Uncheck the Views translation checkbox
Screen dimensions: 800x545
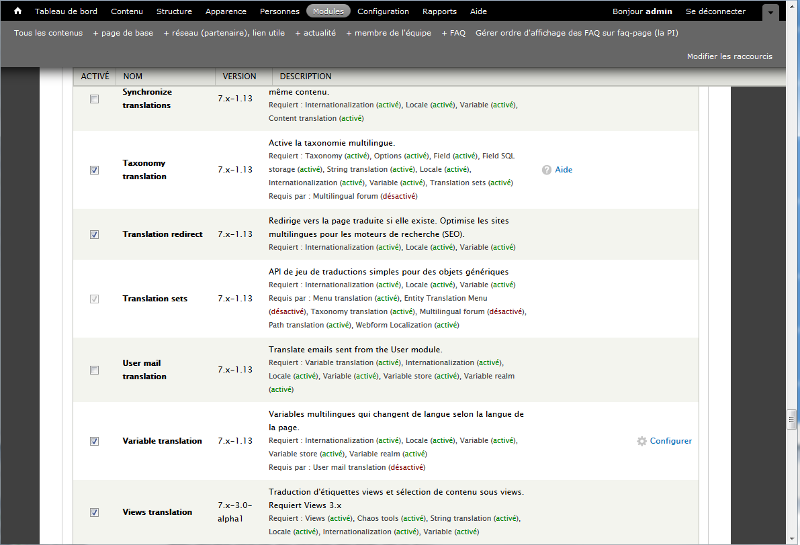click(x=95, y=512)
